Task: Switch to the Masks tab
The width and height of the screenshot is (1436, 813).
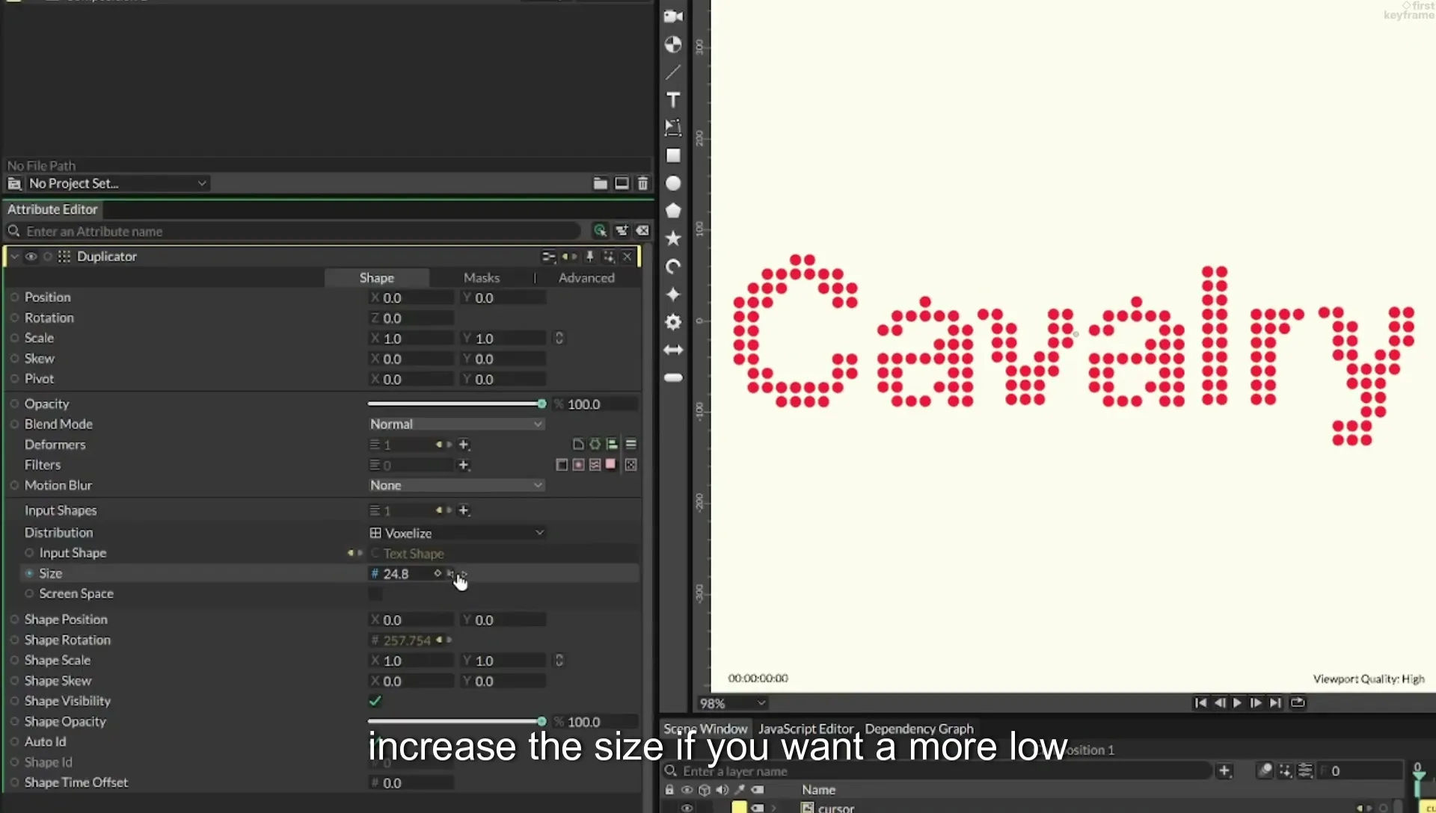Action: point(482,277)
